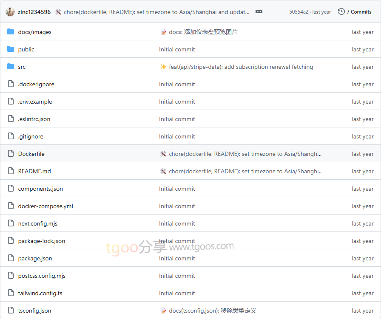The width and height of the screenshot is (381, 319).
Task: Open the public folder icon
Action: (x=11, y=49)
